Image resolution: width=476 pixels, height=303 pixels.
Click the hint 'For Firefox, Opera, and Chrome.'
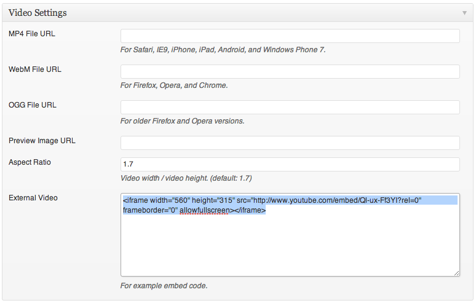click(x=174, y=85)
